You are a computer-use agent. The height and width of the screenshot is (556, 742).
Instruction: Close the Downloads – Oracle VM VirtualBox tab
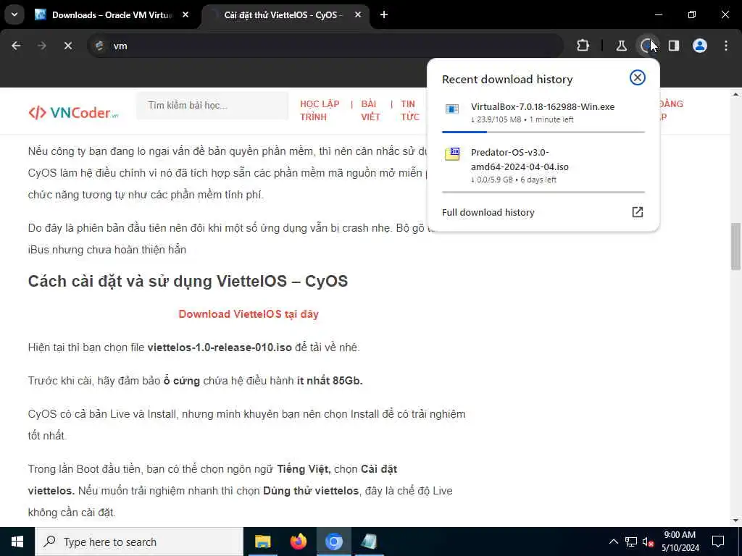(185, 14)
